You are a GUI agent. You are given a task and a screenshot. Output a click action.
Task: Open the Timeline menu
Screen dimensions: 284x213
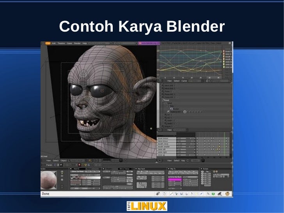pyautogui.click(x=61, y=43)
